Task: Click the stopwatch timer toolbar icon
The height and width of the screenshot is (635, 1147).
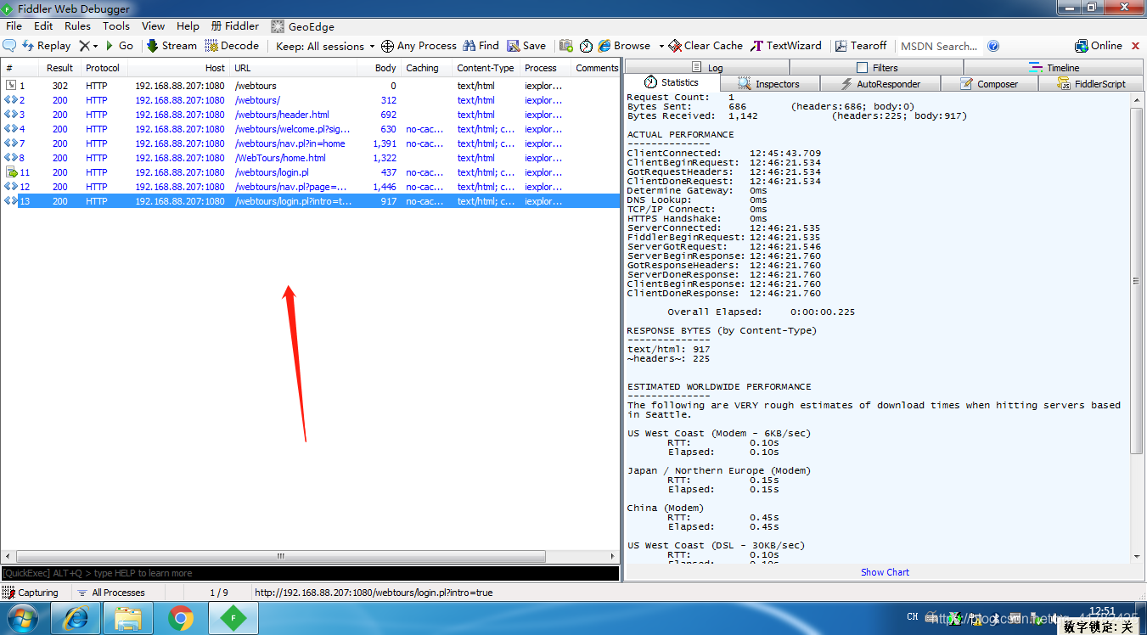Action: pyautogui.click(x=586, y=46)
